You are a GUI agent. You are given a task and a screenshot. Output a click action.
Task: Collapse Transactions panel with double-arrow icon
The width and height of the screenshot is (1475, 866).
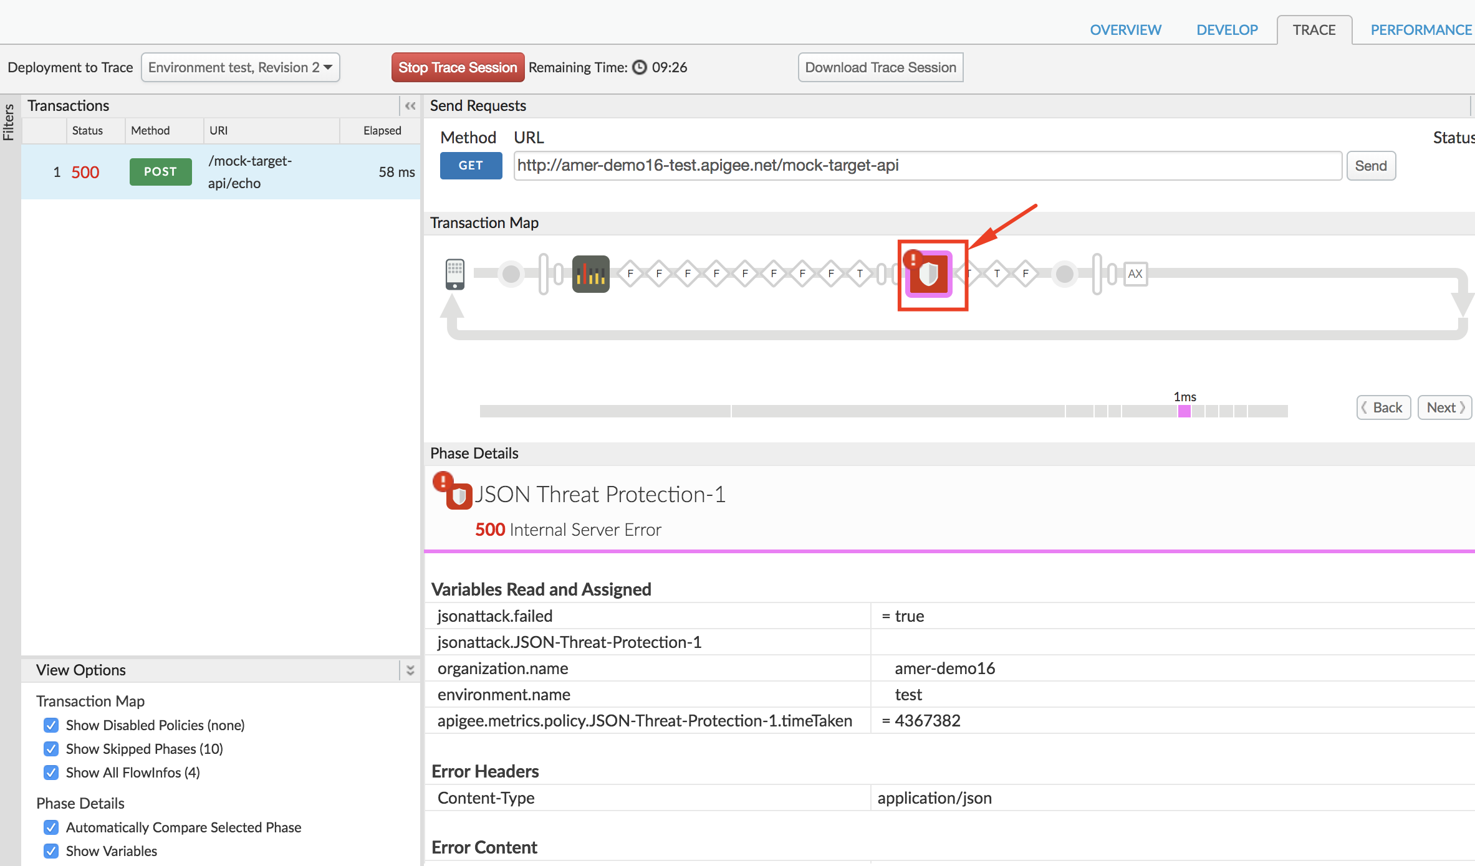click(410, 106)
